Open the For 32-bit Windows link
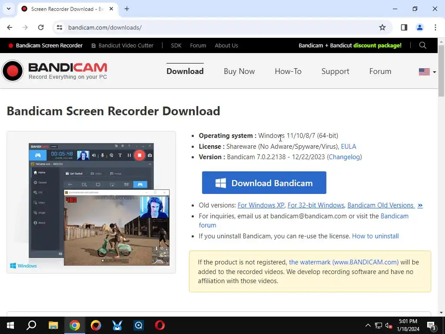 pyautogui.click(x=315, y=205)
